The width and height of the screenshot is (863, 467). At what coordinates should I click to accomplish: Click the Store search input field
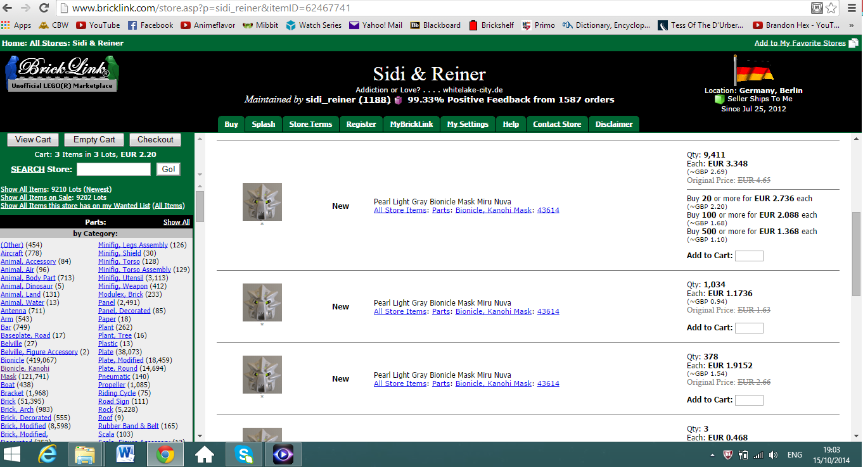pos(113,169)
